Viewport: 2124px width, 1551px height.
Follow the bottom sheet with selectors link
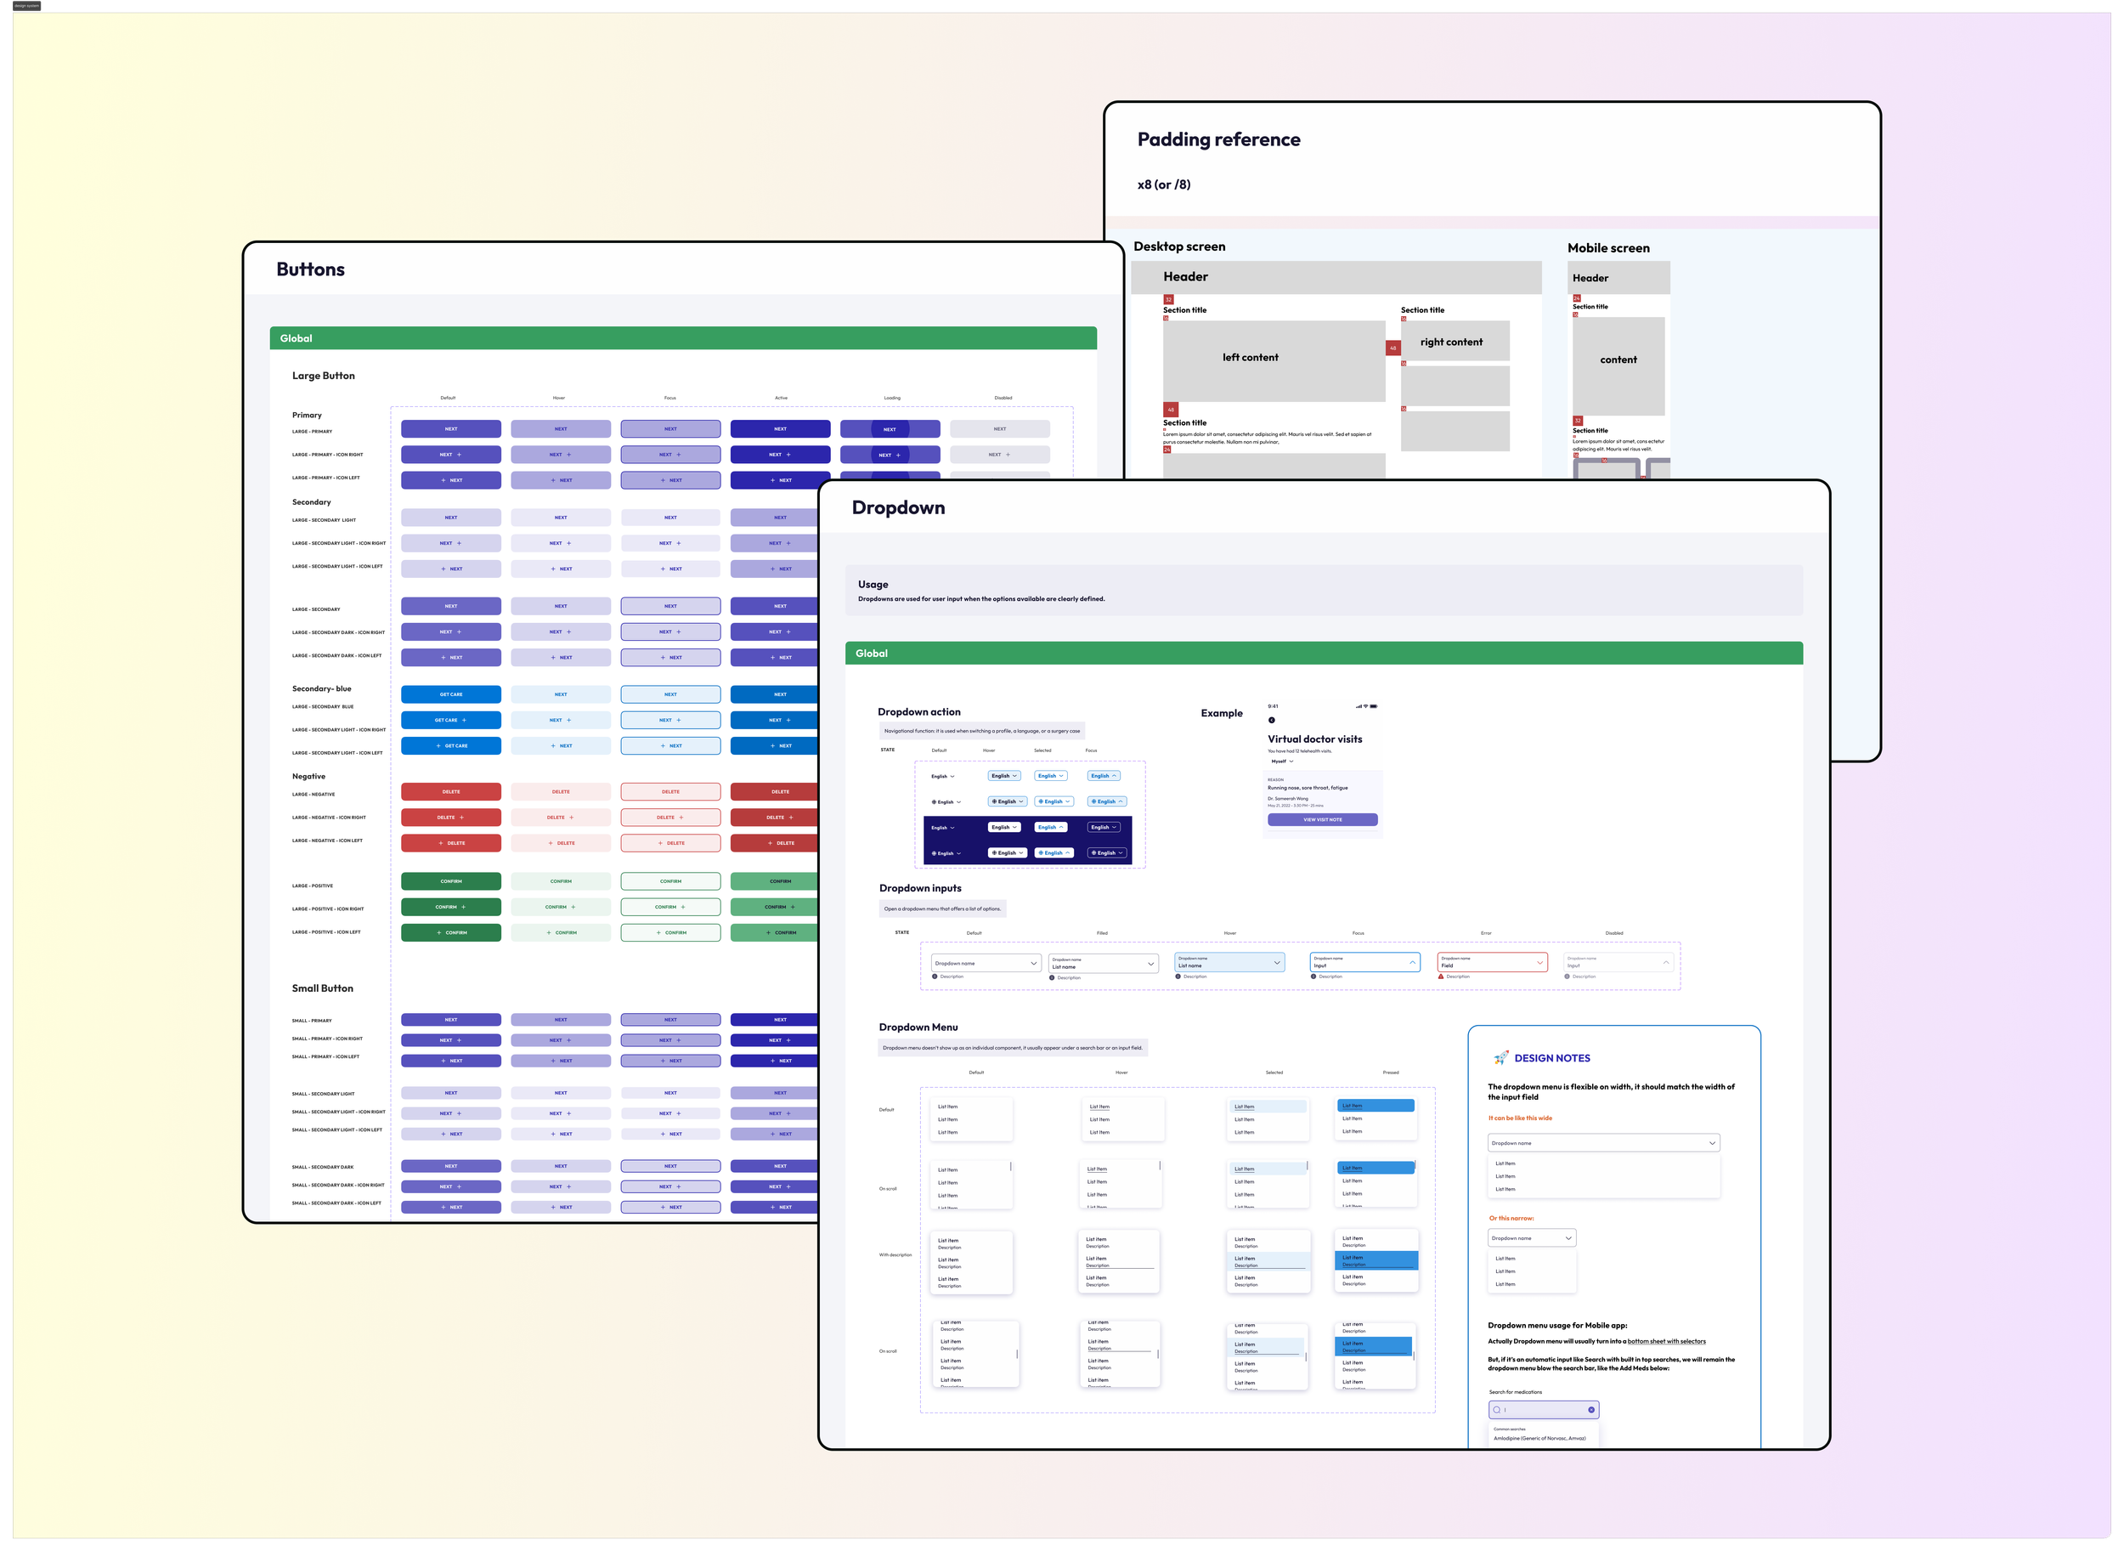tap(1666, 1341)
